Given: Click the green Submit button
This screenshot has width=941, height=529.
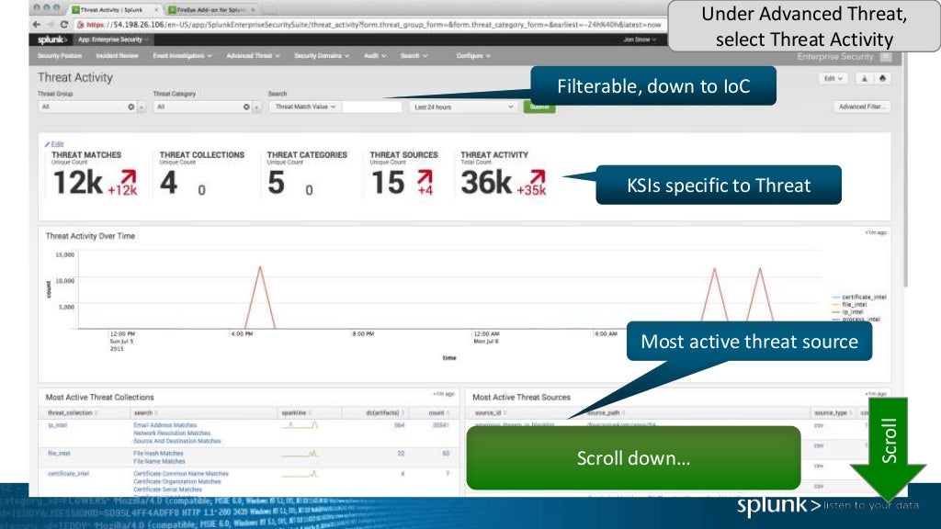Looking at the screenshot, I should pos(539,108).
